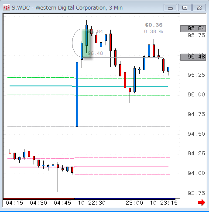Click the 23:00 time axis marker
209x212 pixels.
(x=134, y=203)
